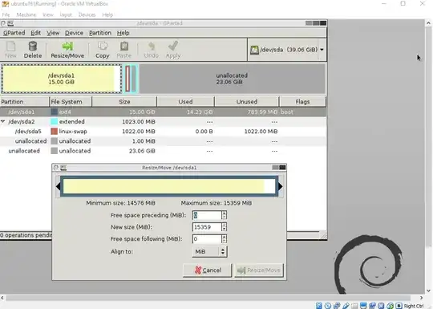Click the New size (MiB) input field

pos(207,227)
